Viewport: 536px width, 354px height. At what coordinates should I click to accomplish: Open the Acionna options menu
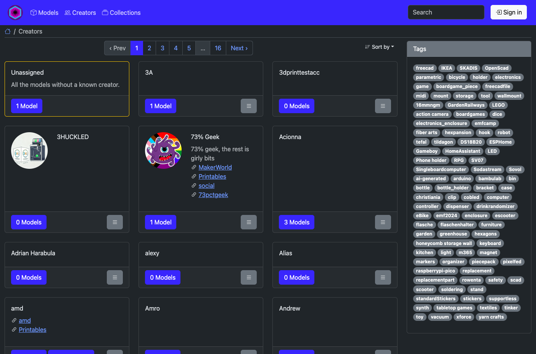pyautogui.click(x=383, y=222)
